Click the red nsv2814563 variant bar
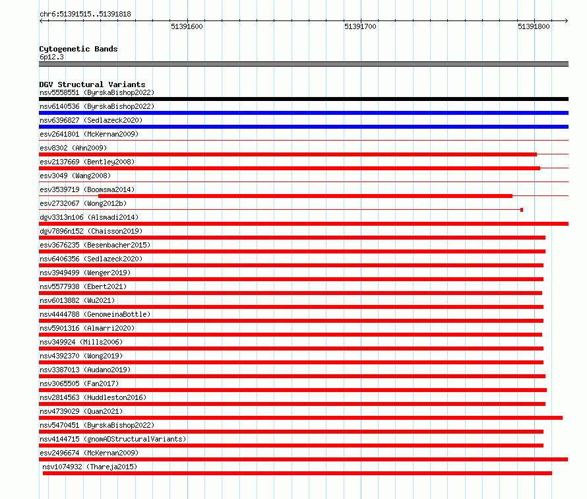 point(292,404)
